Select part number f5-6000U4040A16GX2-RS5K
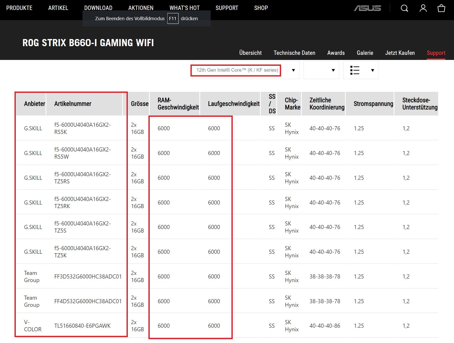Viewport: 454px width, 343px height. [x=82, y=128]
